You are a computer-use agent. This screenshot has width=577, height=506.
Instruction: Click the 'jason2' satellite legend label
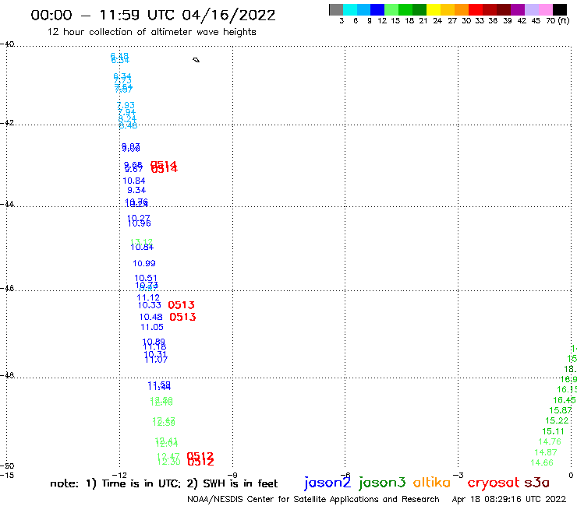327,483
